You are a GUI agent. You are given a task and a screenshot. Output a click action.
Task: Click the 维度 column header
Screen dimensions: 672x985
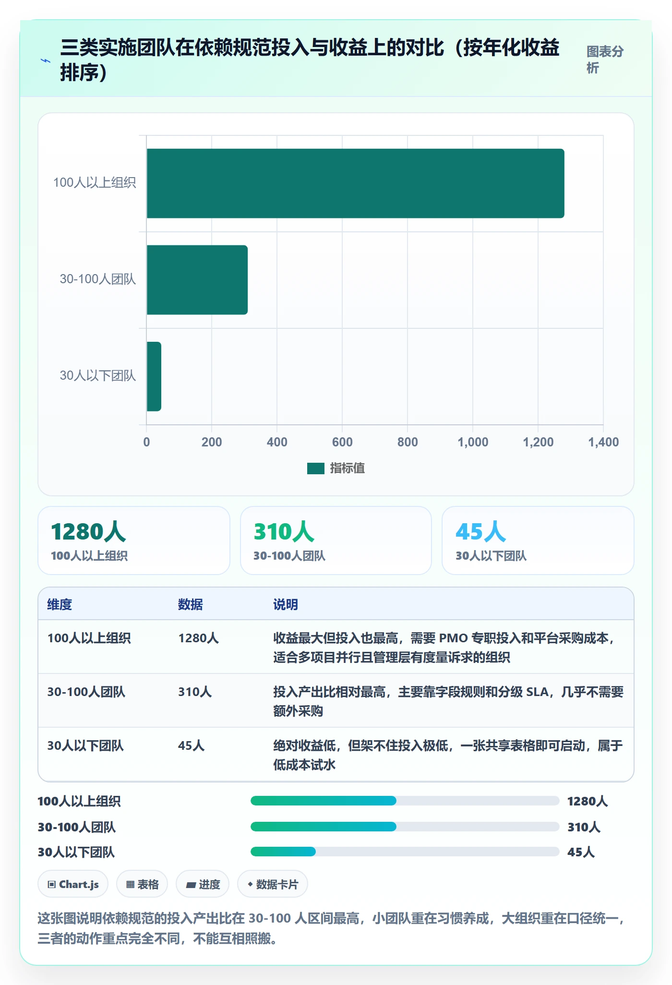tap(60, 605)
